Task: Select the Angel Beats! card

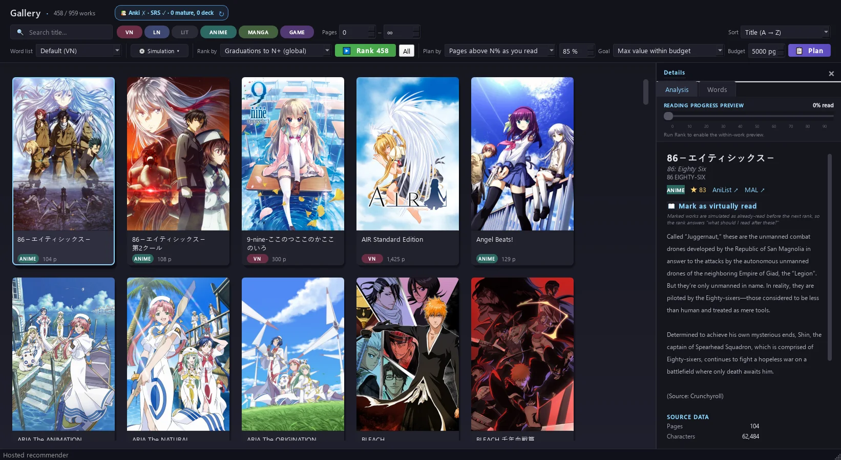Action: pos(522,171)
